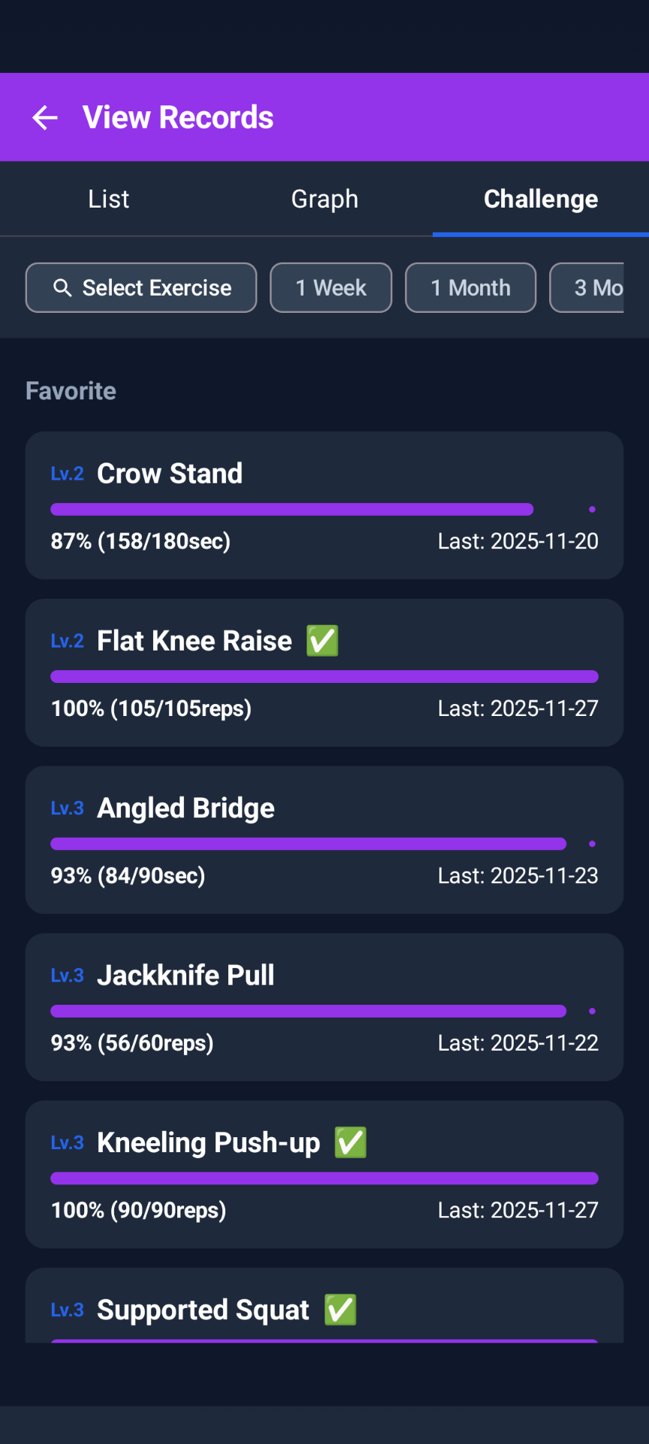Tap the Lv.2 badge beside Crow Stand

[x=67, y=474]
